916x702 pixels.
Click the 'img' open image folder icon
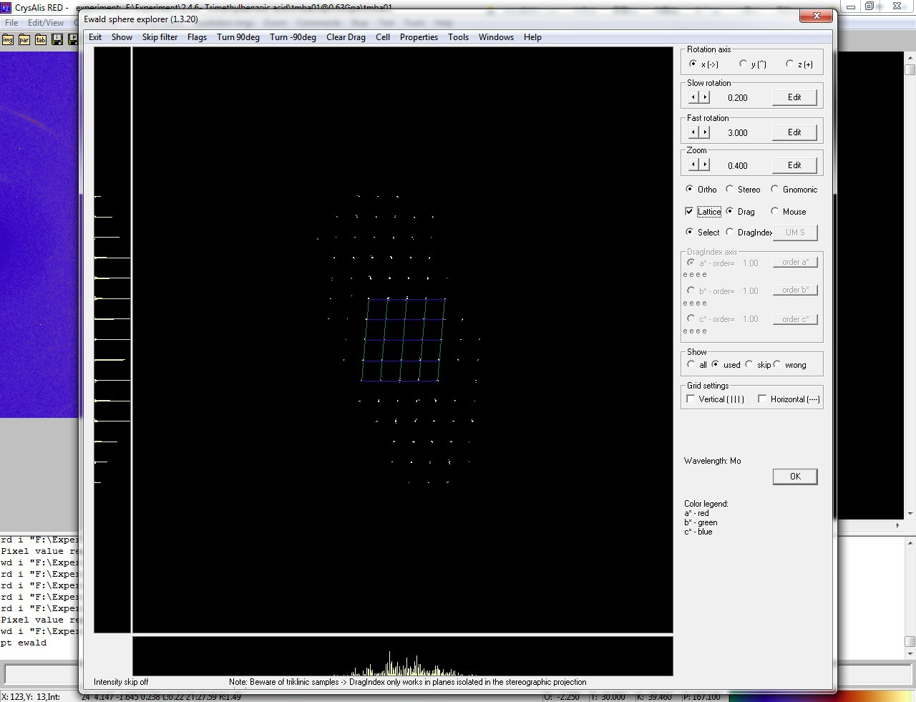pos(8,39)
